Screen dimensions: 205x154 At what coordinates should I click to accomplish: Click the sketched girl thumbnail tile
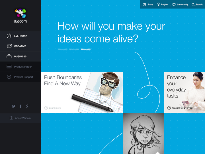(143, 133)
